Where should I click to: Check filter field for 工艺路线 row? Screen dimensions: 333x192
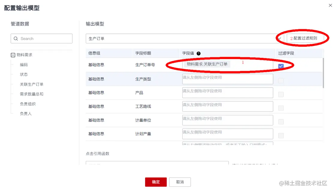[x=281, y=108]
